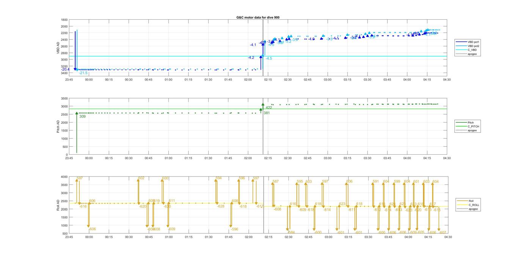The height and width of the screenshot is (262, 531).
Task: Click the "587" roll data label
Action: tap(275, 181)
